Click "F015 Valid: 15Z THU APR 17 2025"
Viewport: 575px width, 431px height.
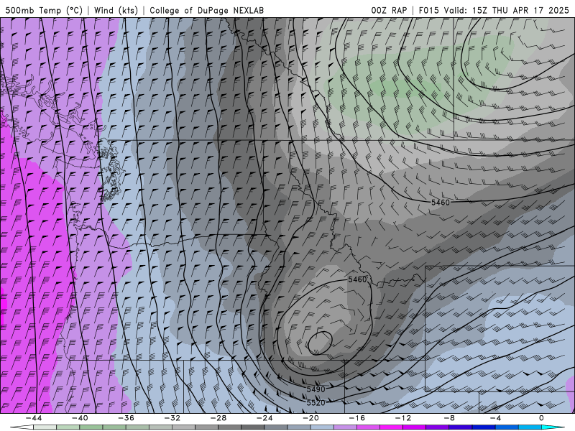[x=494, y=10]
